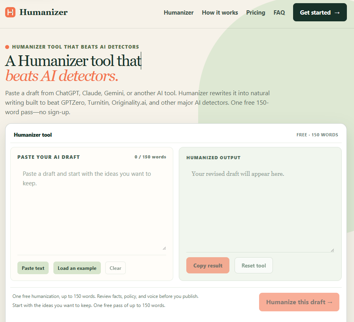Screen dimensions: 354x322
Task: Click 'Start with the ideas you want to keep' note
Action: (x=89, y=305)
